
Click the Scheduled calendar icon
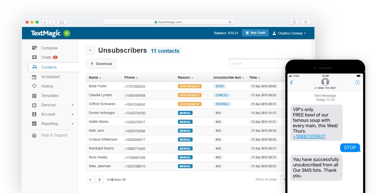pyautogui.click(x=34, y=77)
